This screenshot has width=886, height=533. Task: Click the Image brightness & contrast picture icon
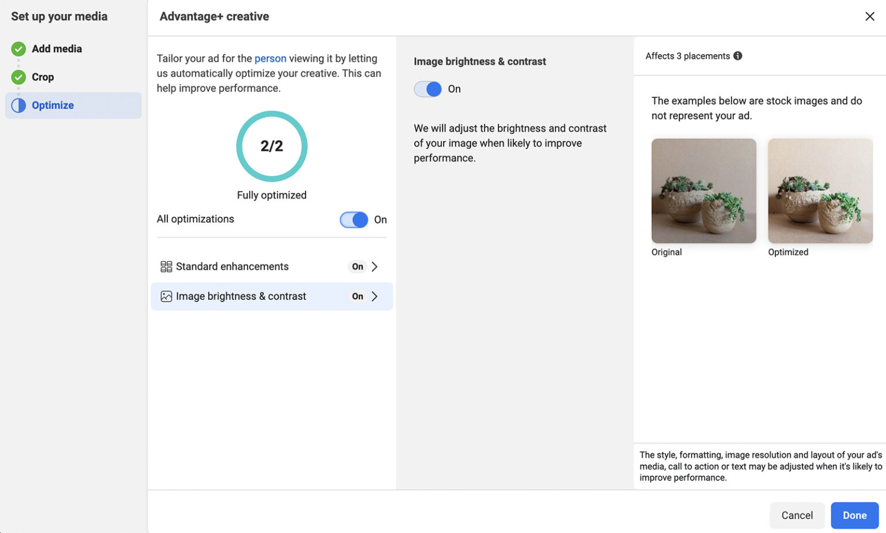pyautogui.click(x=166, y=296)
